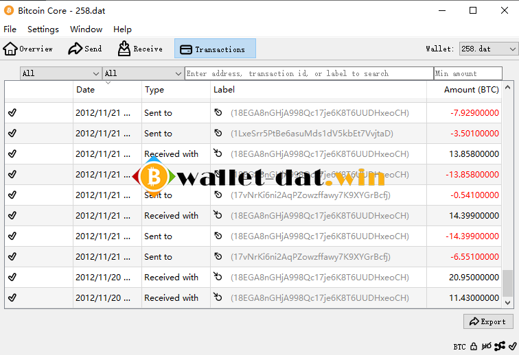
Task: Open the Overview house icon
Action: 10,49
